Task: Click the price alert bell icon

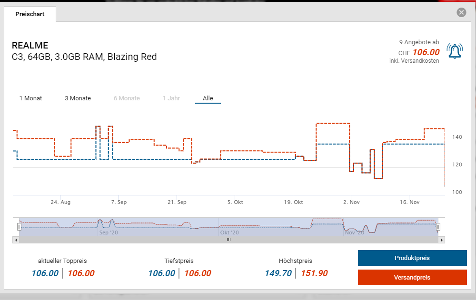Action: (454, 51)
